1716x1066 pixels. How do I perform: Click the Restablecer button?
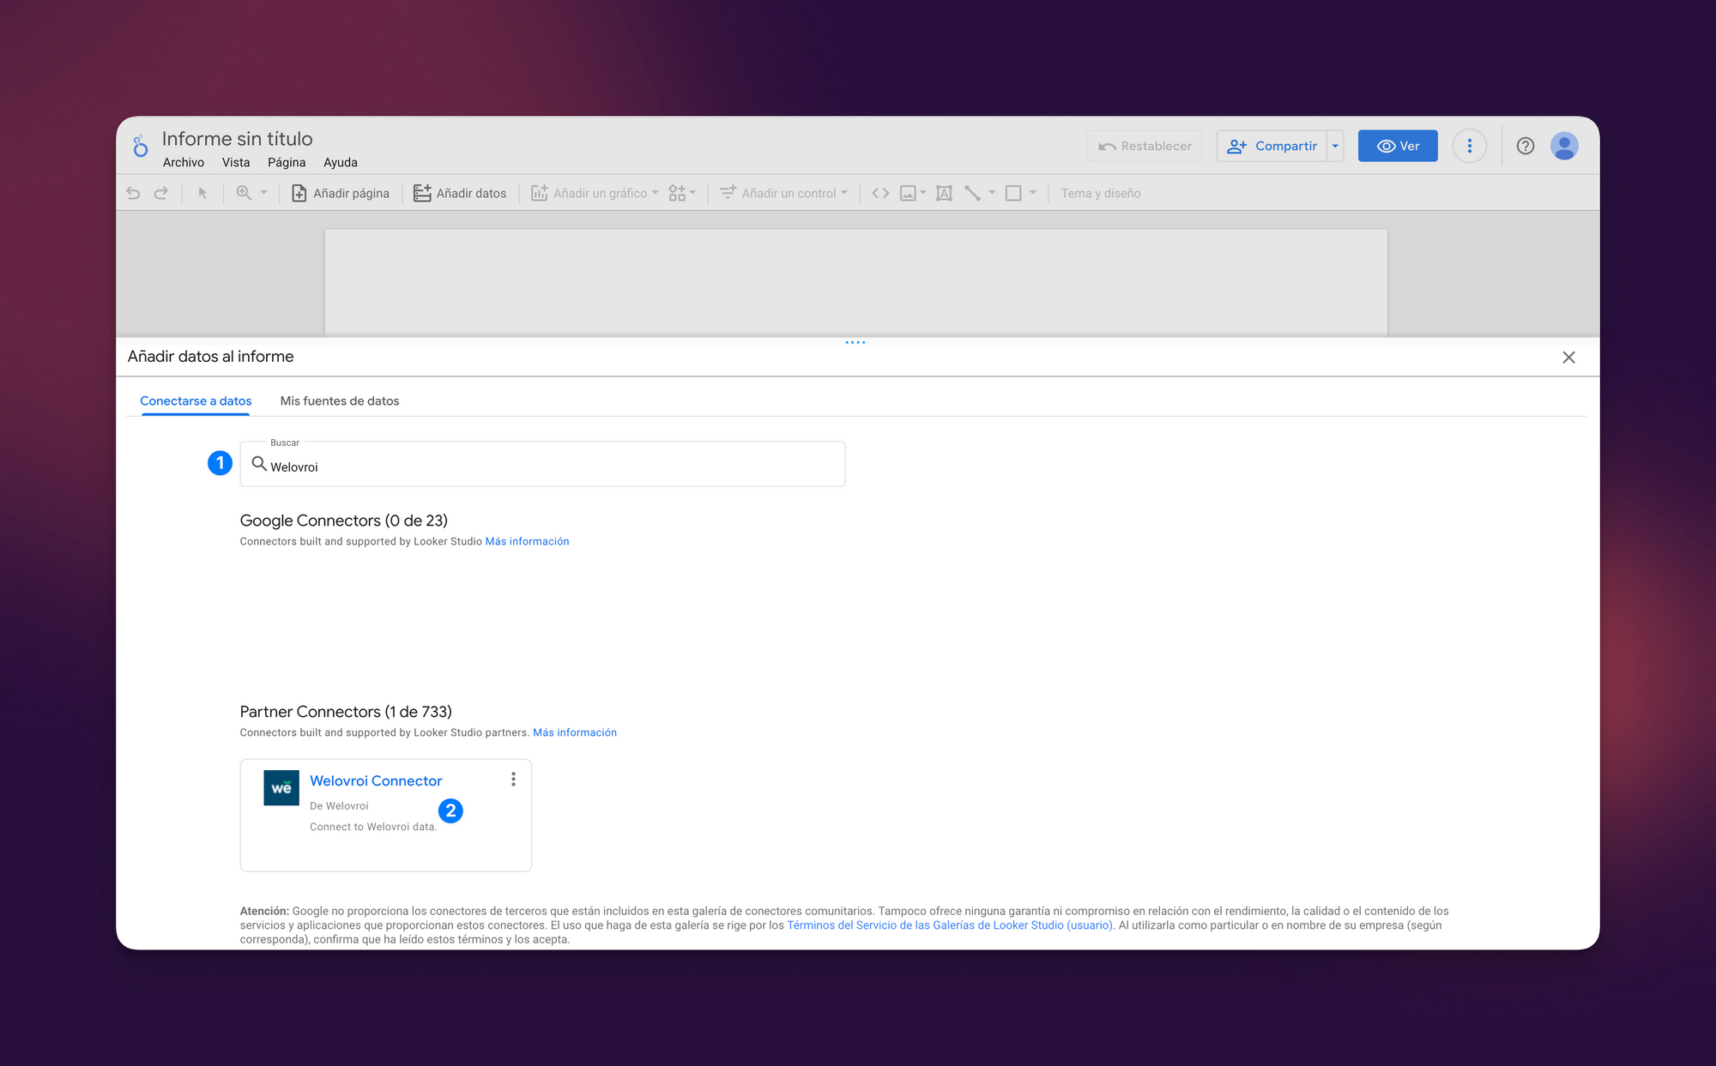(1145, 146)
